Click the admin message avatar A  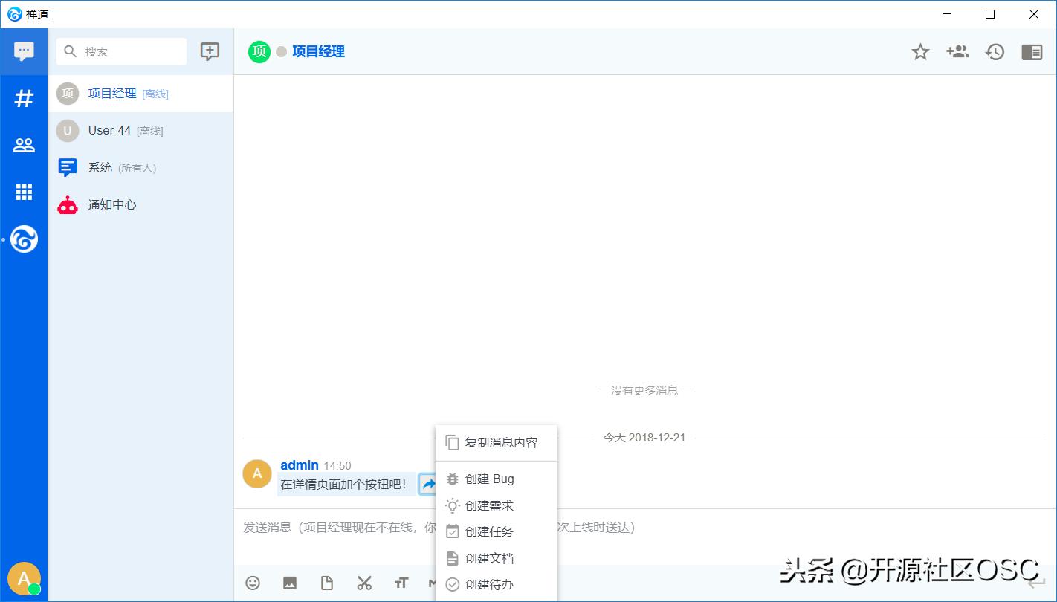click(x=257, y=473)
